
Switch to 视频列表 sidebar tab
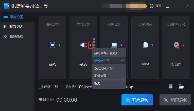(16, 27)
